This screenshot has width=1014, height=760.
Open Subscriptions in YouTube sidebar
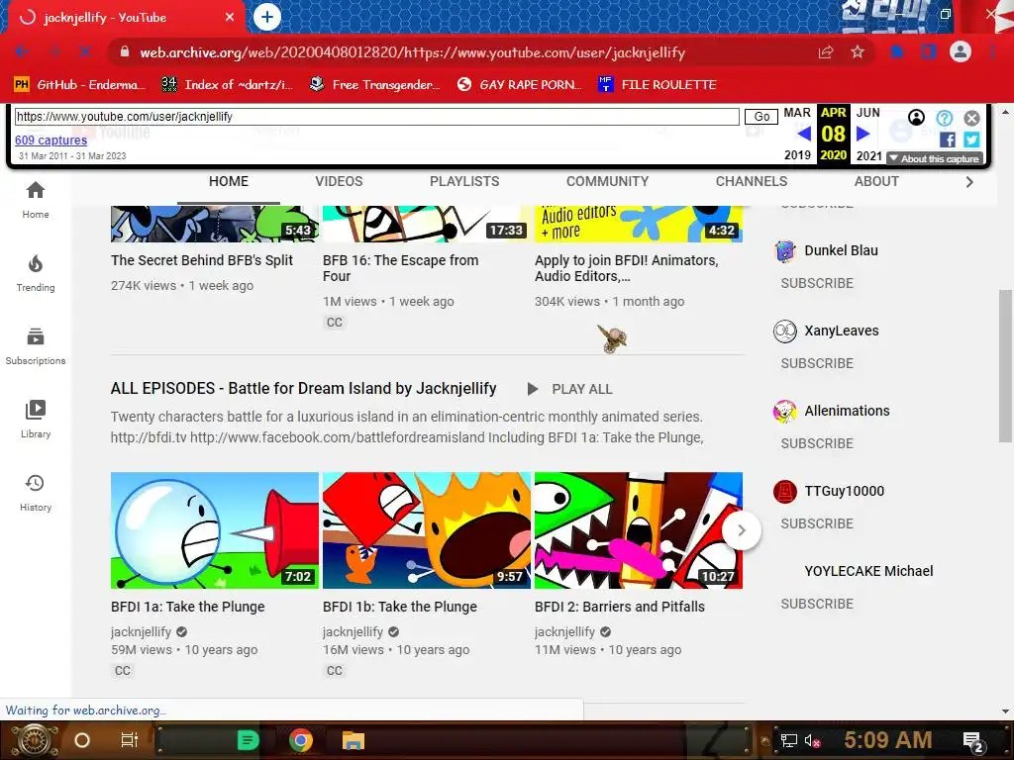pyautogui.click(x=36, y=346)
